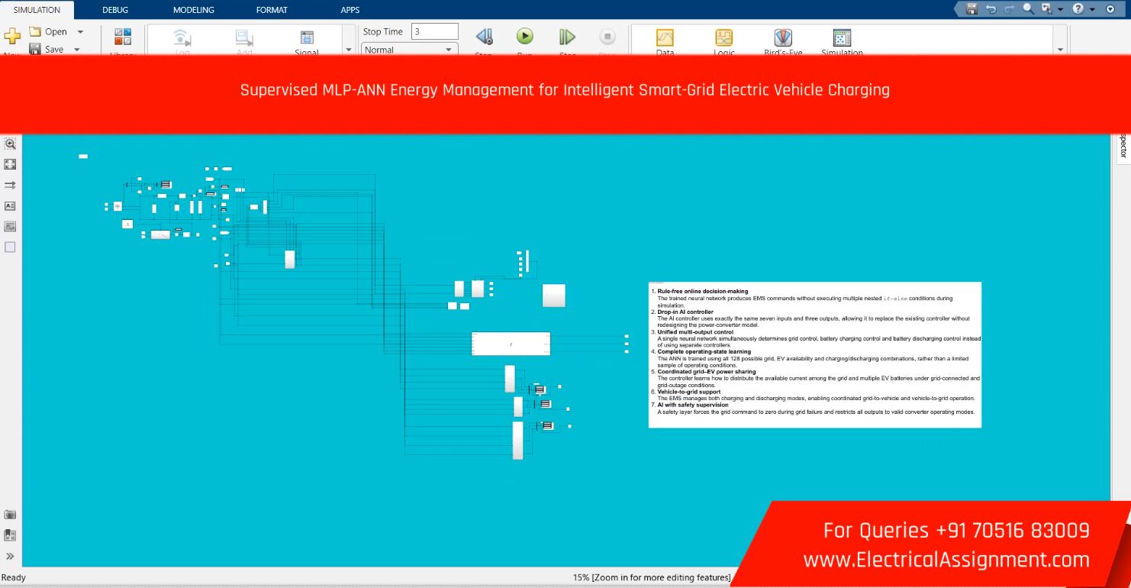Expand the Prepare gallery dropdown arrow
Viewport: 1131px width, 588px height.
349,50
